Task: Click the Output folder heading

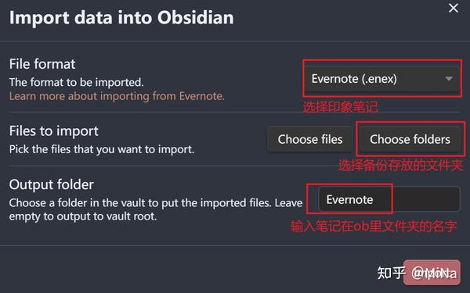Action: [x=51, y=184]
